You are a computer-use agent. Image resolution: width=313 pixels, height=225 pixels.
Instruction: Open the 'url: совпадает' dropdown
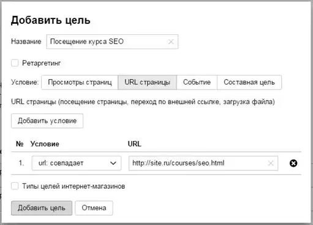pos(77,163)
